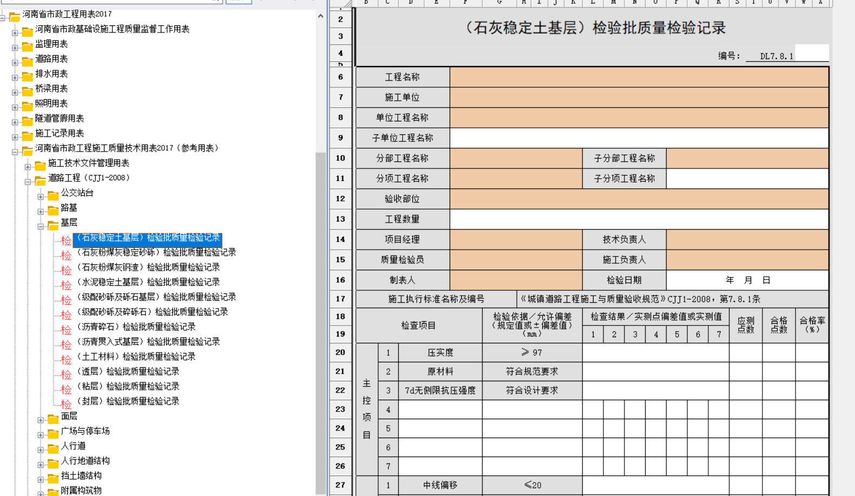
Task: Click 检 icon beside 水泥稳定土基层 record
Action: tap(66, 285)
